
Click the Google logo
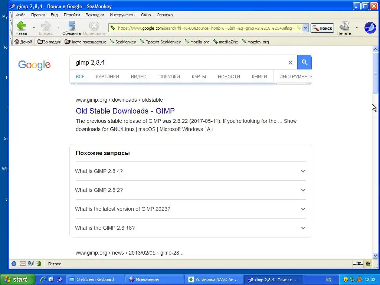pyautogui.click(x=35, y=65)
